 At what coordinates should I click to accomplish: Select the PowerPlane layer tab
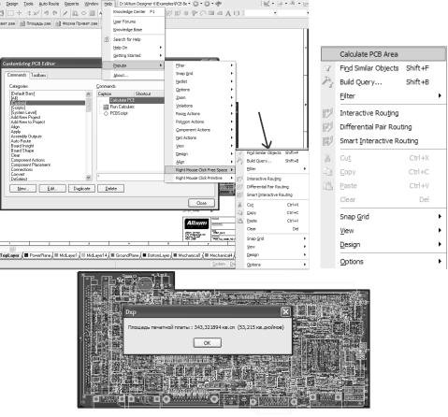click(x=37, y=255)
